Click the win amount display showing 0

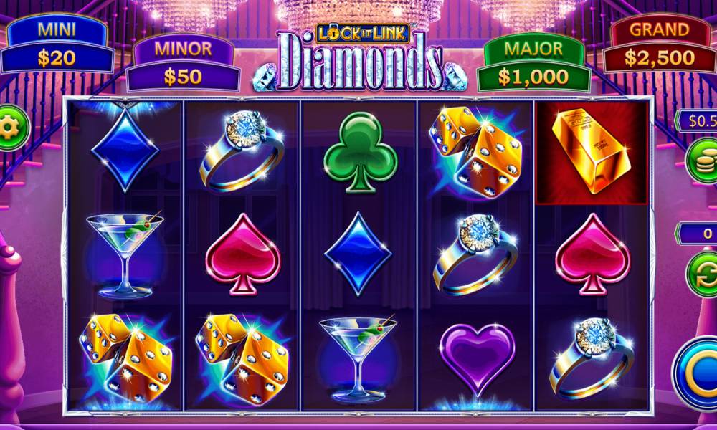coord(697,234)
